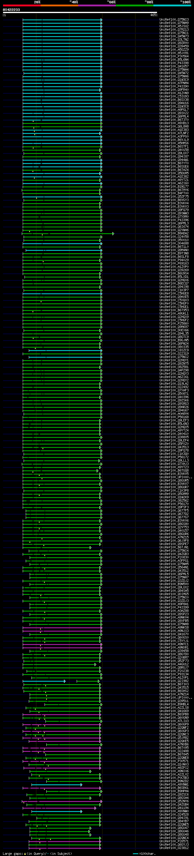Screen dimensions: 194x856
Task: Select the UniRef100_Q1W3C9 label
Action: [x=174, y=80]
